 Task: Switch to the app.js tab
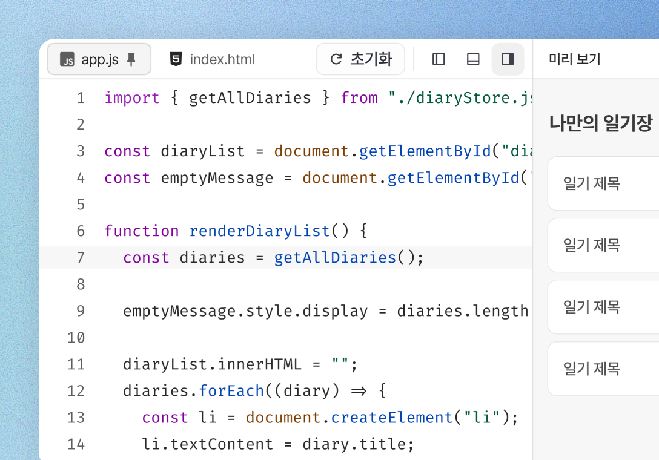99,59
